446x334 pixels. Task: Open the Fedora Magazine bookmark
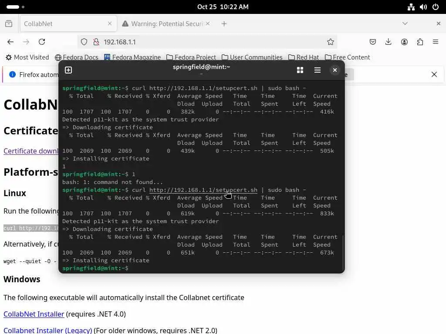(x=132, y=57)
